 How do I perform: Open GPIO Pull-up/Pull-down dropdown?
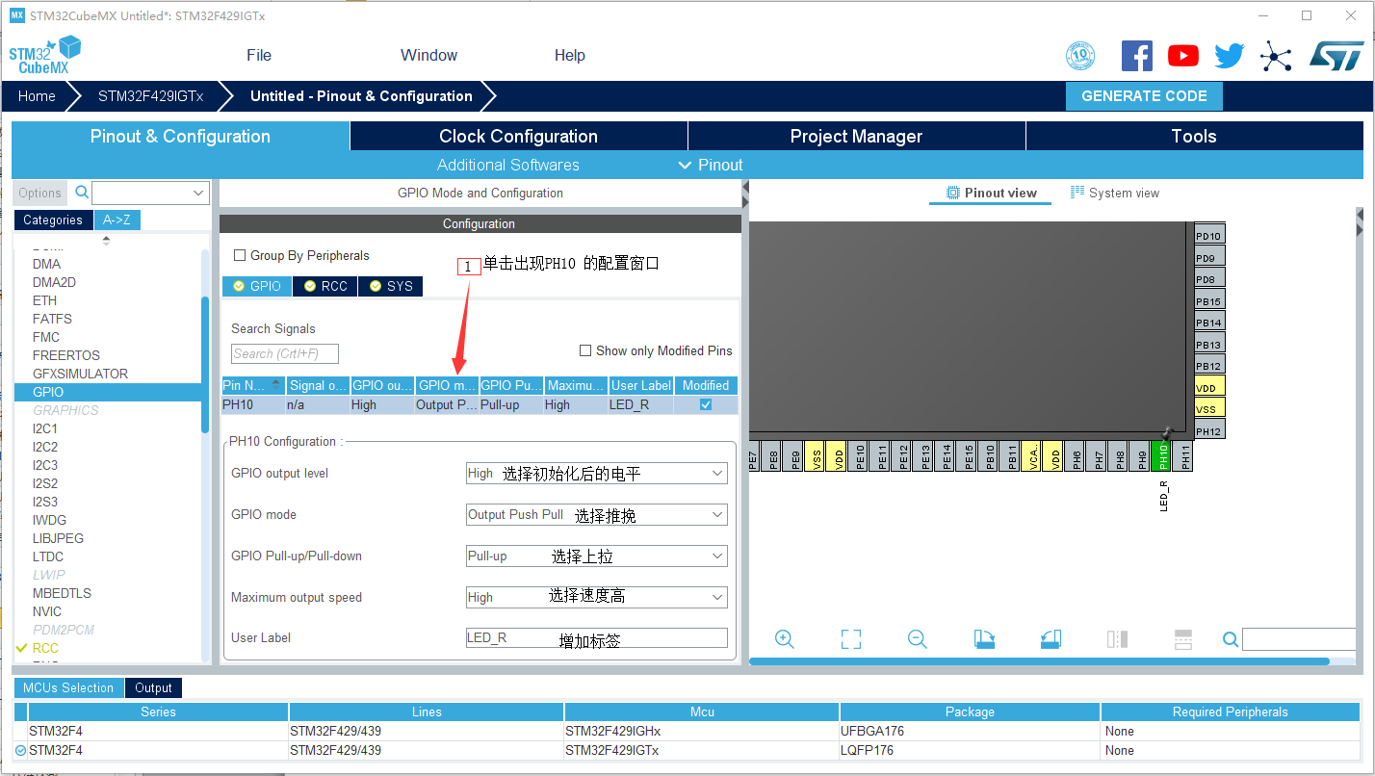click(596, 556)
